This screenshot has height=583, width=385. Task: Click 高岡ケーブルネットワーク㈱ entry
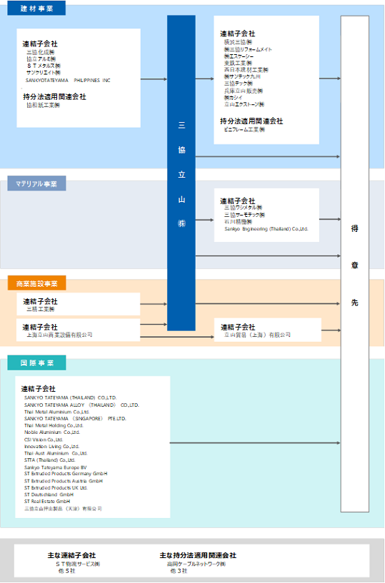(x=196, y=564)
